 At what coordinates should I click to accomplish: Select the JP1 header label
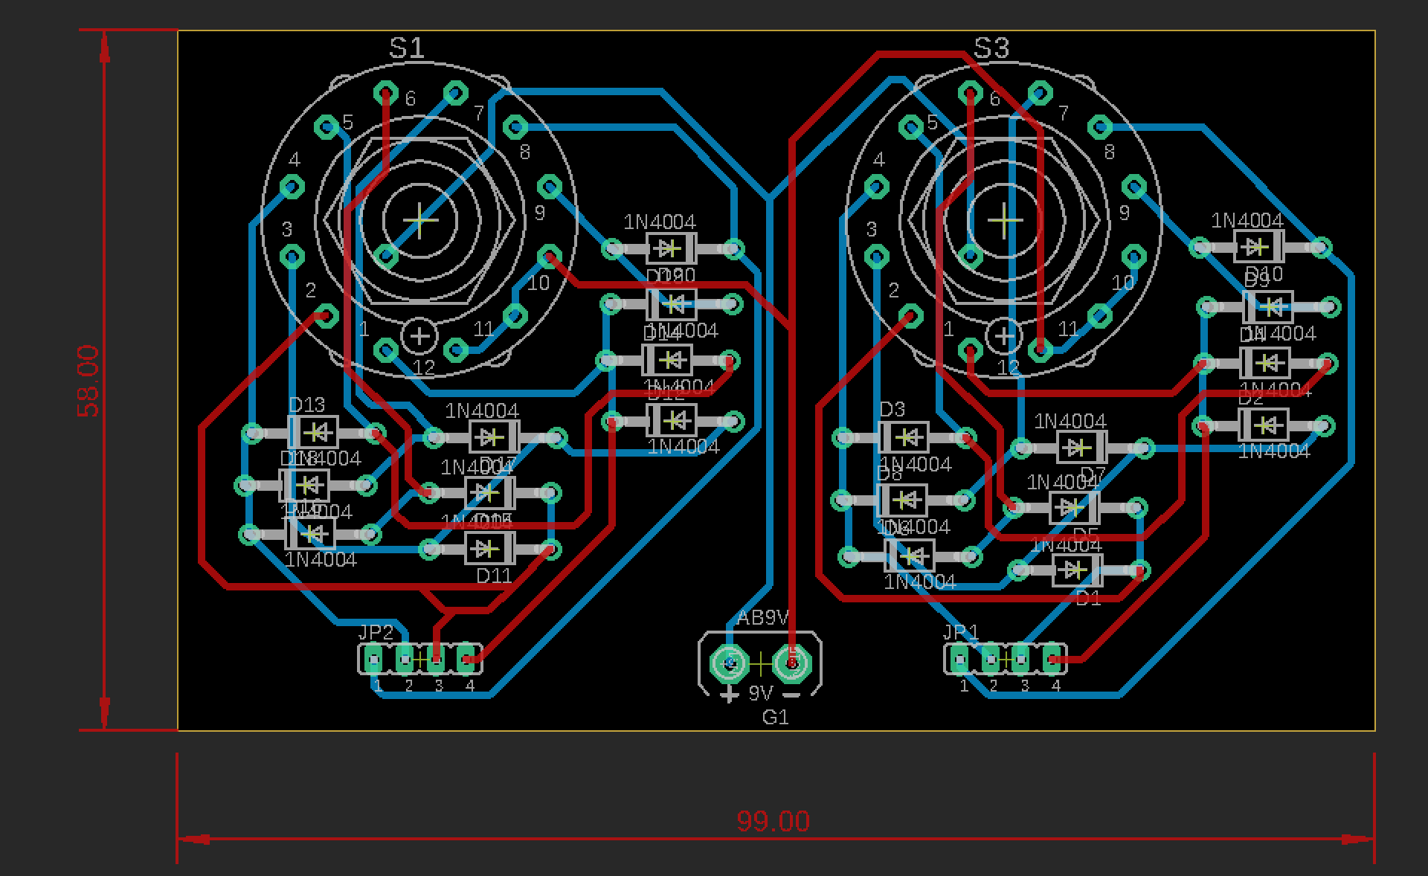tap(961, 632)
